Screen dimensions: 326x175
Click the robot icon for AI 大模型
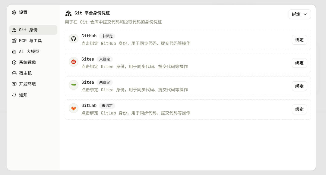coord(14,52)
